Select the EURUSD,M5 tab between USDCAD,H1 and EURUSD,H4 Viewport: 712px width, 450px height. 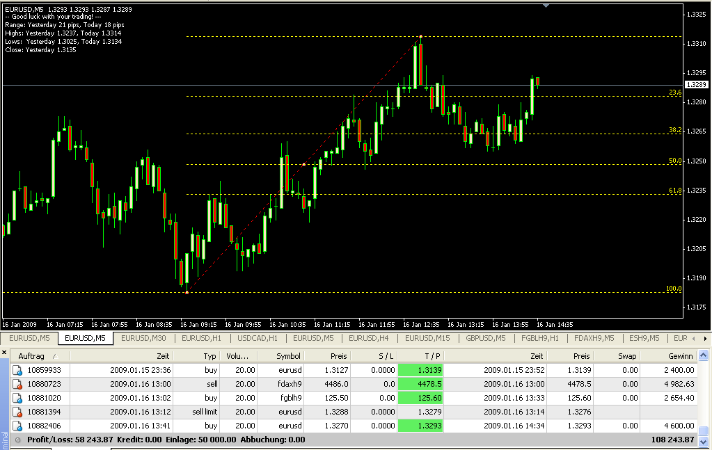313,339
